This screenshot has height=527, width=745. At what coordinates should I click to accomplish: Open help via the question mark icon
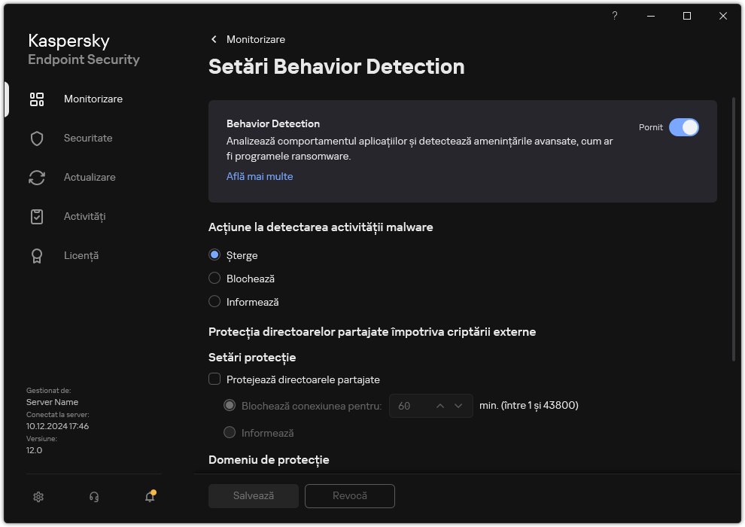coord(615,16)
